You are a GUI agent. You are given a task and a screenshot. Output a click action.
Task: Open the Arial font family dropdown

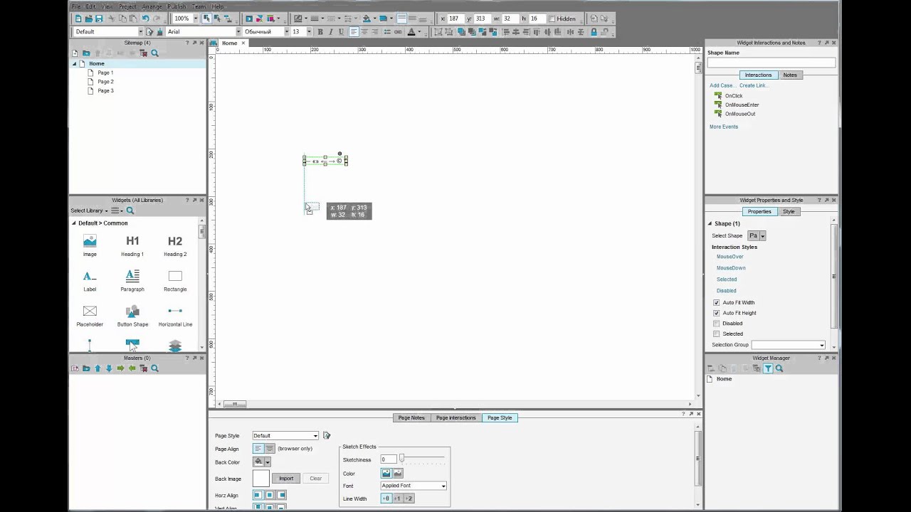point(238,31)
